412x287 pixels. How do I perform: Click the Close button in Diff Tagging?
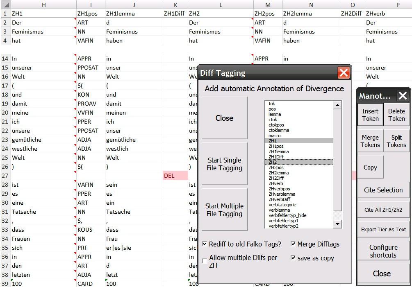click(x=224, y=118)
